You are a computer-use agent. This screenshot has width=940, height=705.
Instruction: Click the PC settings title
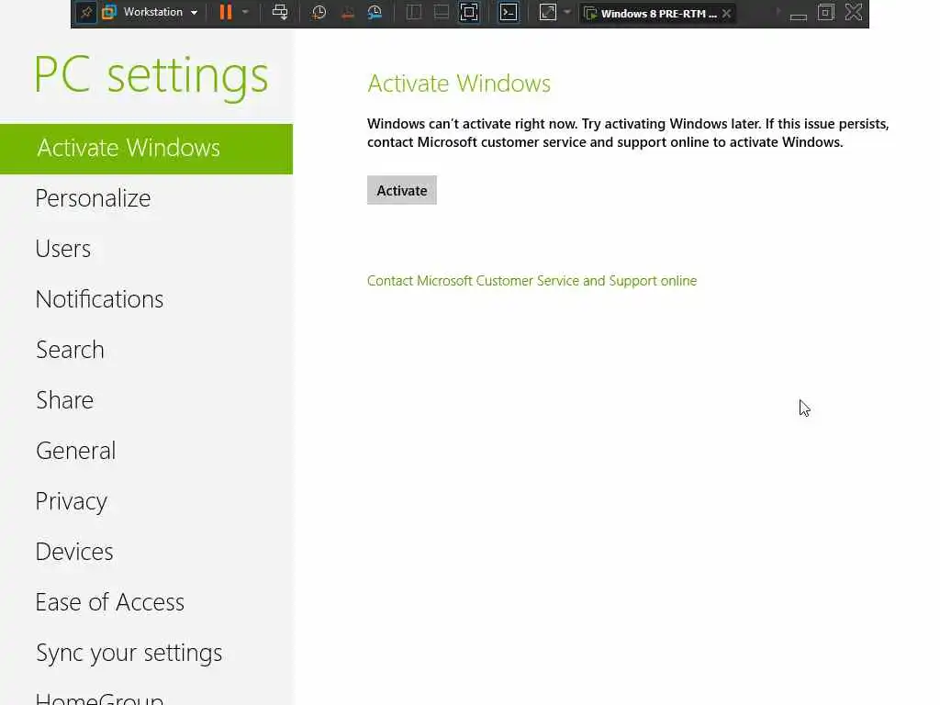coord(151,76)
